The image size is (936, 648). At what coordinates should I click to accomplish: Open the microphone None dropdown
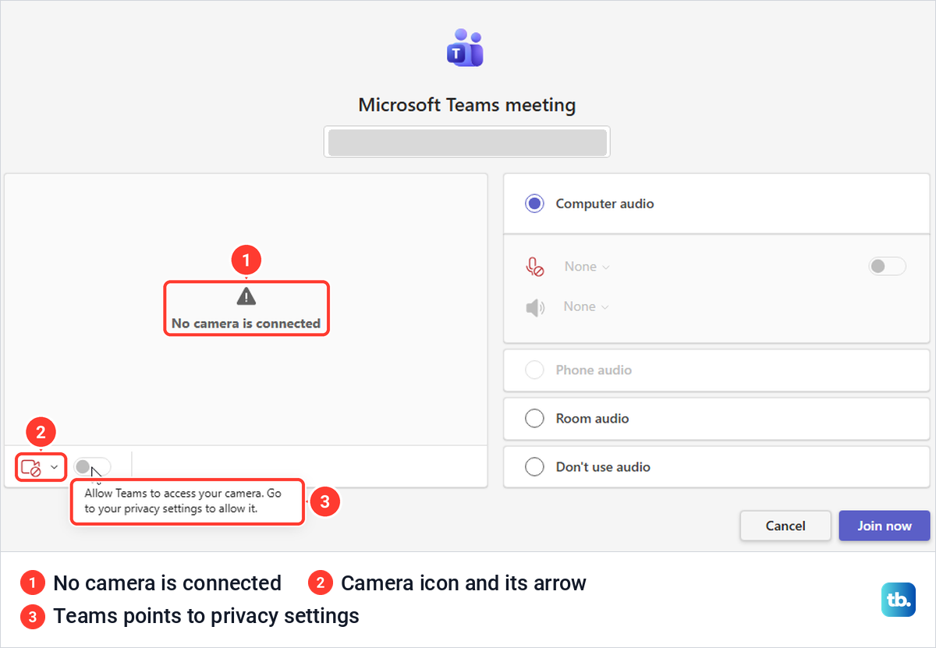(x=587, y=267)
